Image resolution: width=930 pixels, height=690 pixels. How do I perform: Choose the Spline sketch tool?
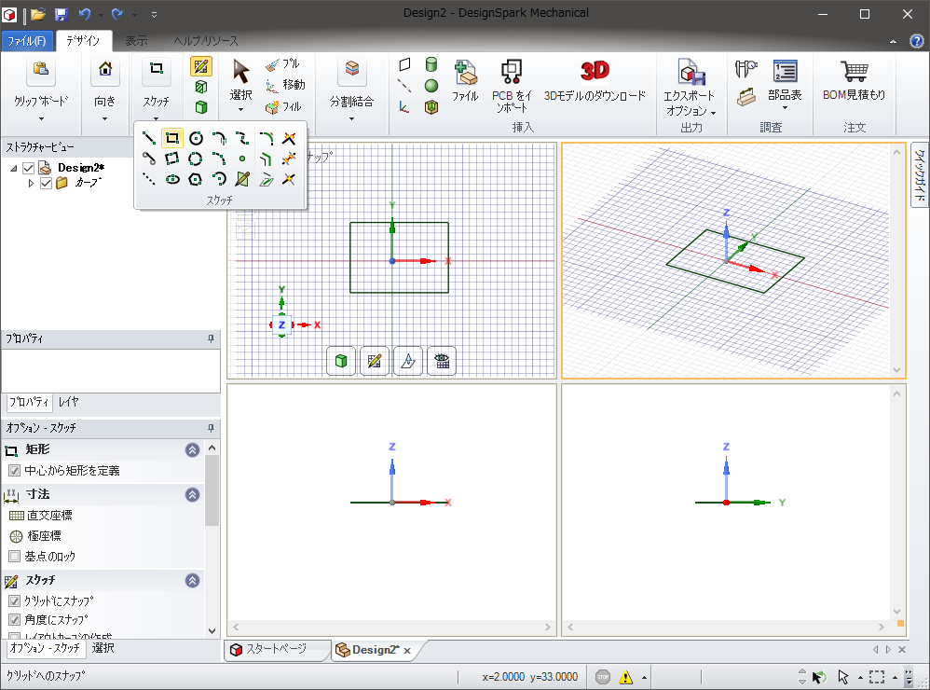[242, 138]
